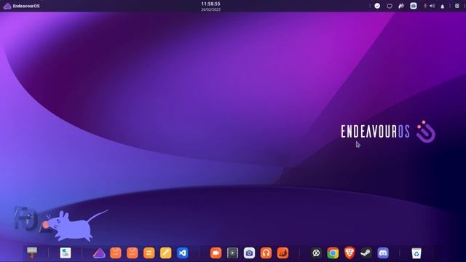
Task: Launch the orange equals-sign dock app
Action: click(x=149, y=253)
